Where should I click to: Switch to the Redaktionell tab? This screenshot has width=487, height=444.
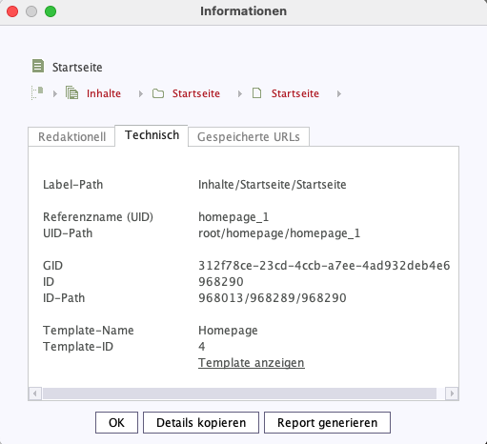tap(71, 137)
